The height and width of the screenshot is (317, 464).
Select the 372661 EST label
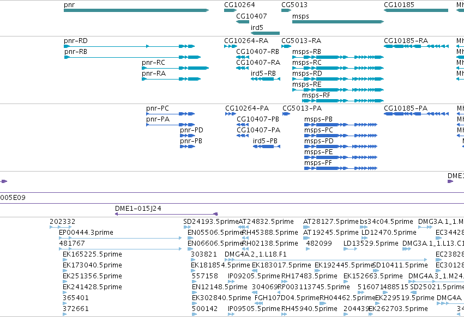76,309
